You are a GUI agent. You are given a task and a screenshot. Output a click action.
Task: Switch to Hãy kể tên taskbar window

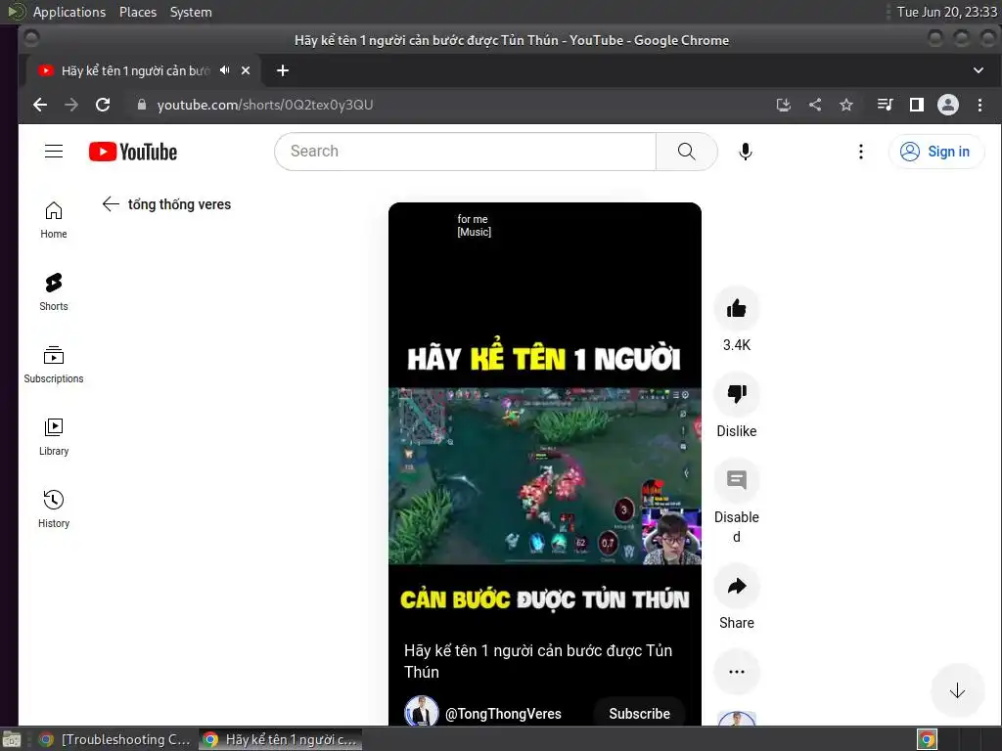[x=280, y=739]
